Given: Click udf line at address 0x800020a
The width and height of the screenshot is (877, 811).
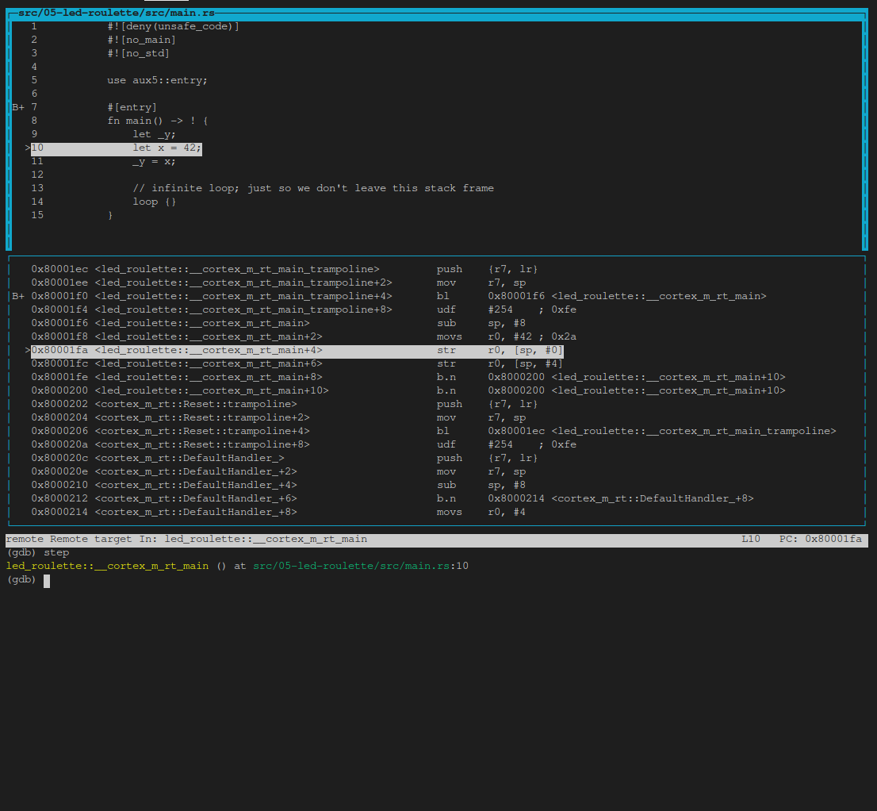Looking at the screenshot, I should tap(304, 444).
